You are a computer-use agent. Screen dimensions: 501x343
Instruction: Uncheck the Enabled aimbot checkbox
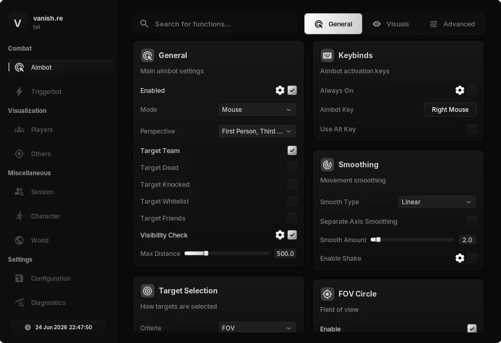pyautogui.click(x=292, y=90)
